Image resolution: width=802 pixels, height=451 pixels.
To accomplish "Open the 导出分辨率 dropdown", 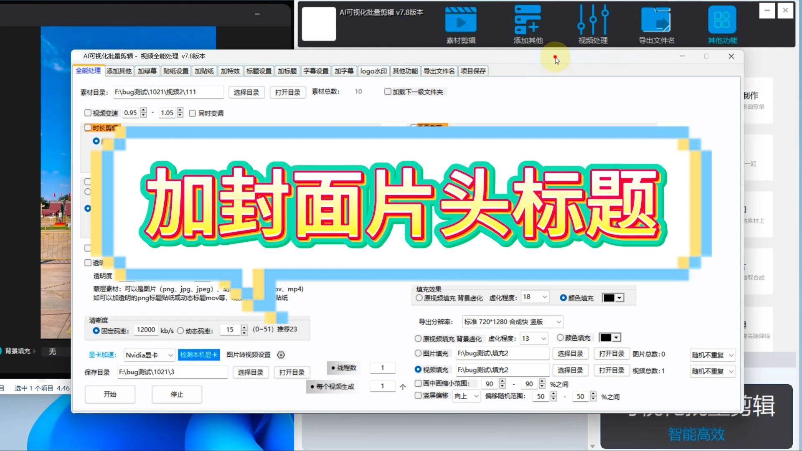I will (x=513, y=322).
